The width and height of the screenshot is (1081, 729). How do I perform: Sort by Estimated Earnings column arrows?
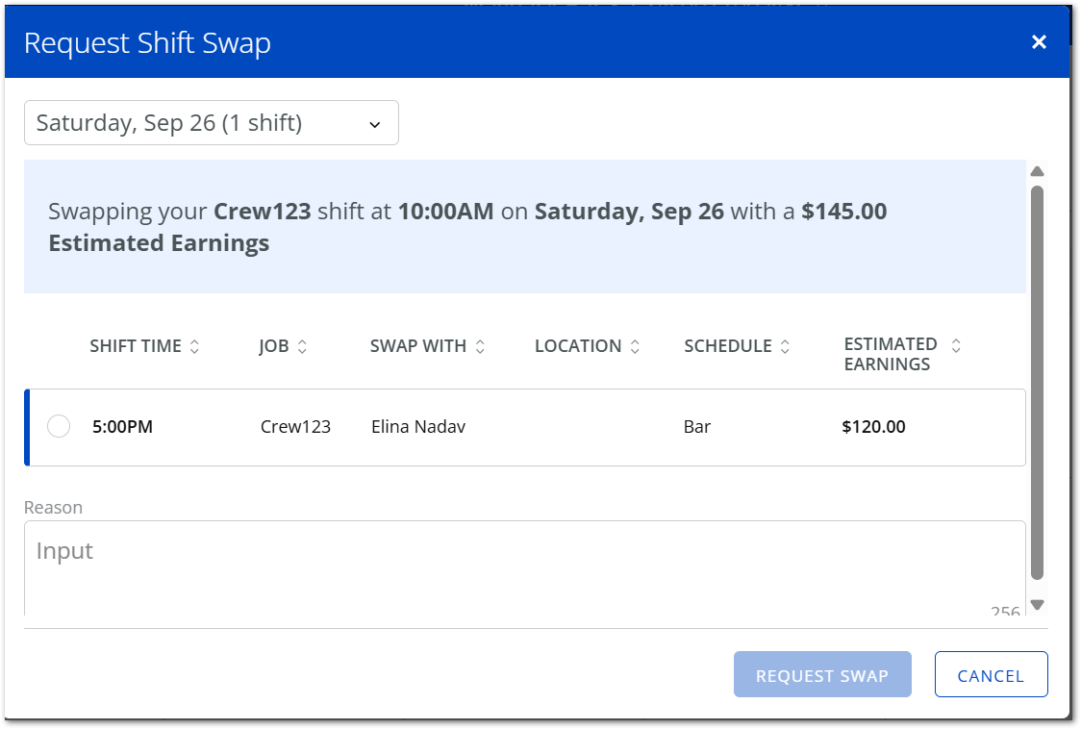(x=956, y=345)
